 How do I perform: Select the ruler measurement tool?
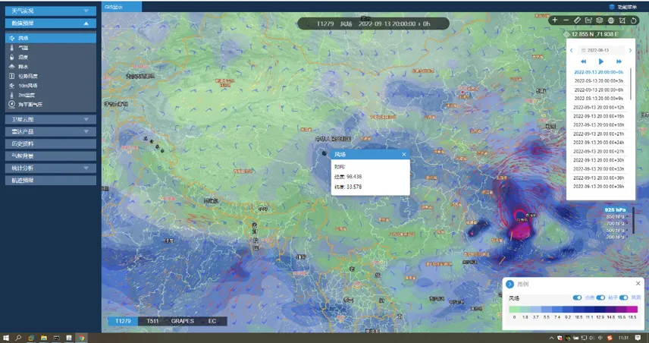[x=577, y=20]
